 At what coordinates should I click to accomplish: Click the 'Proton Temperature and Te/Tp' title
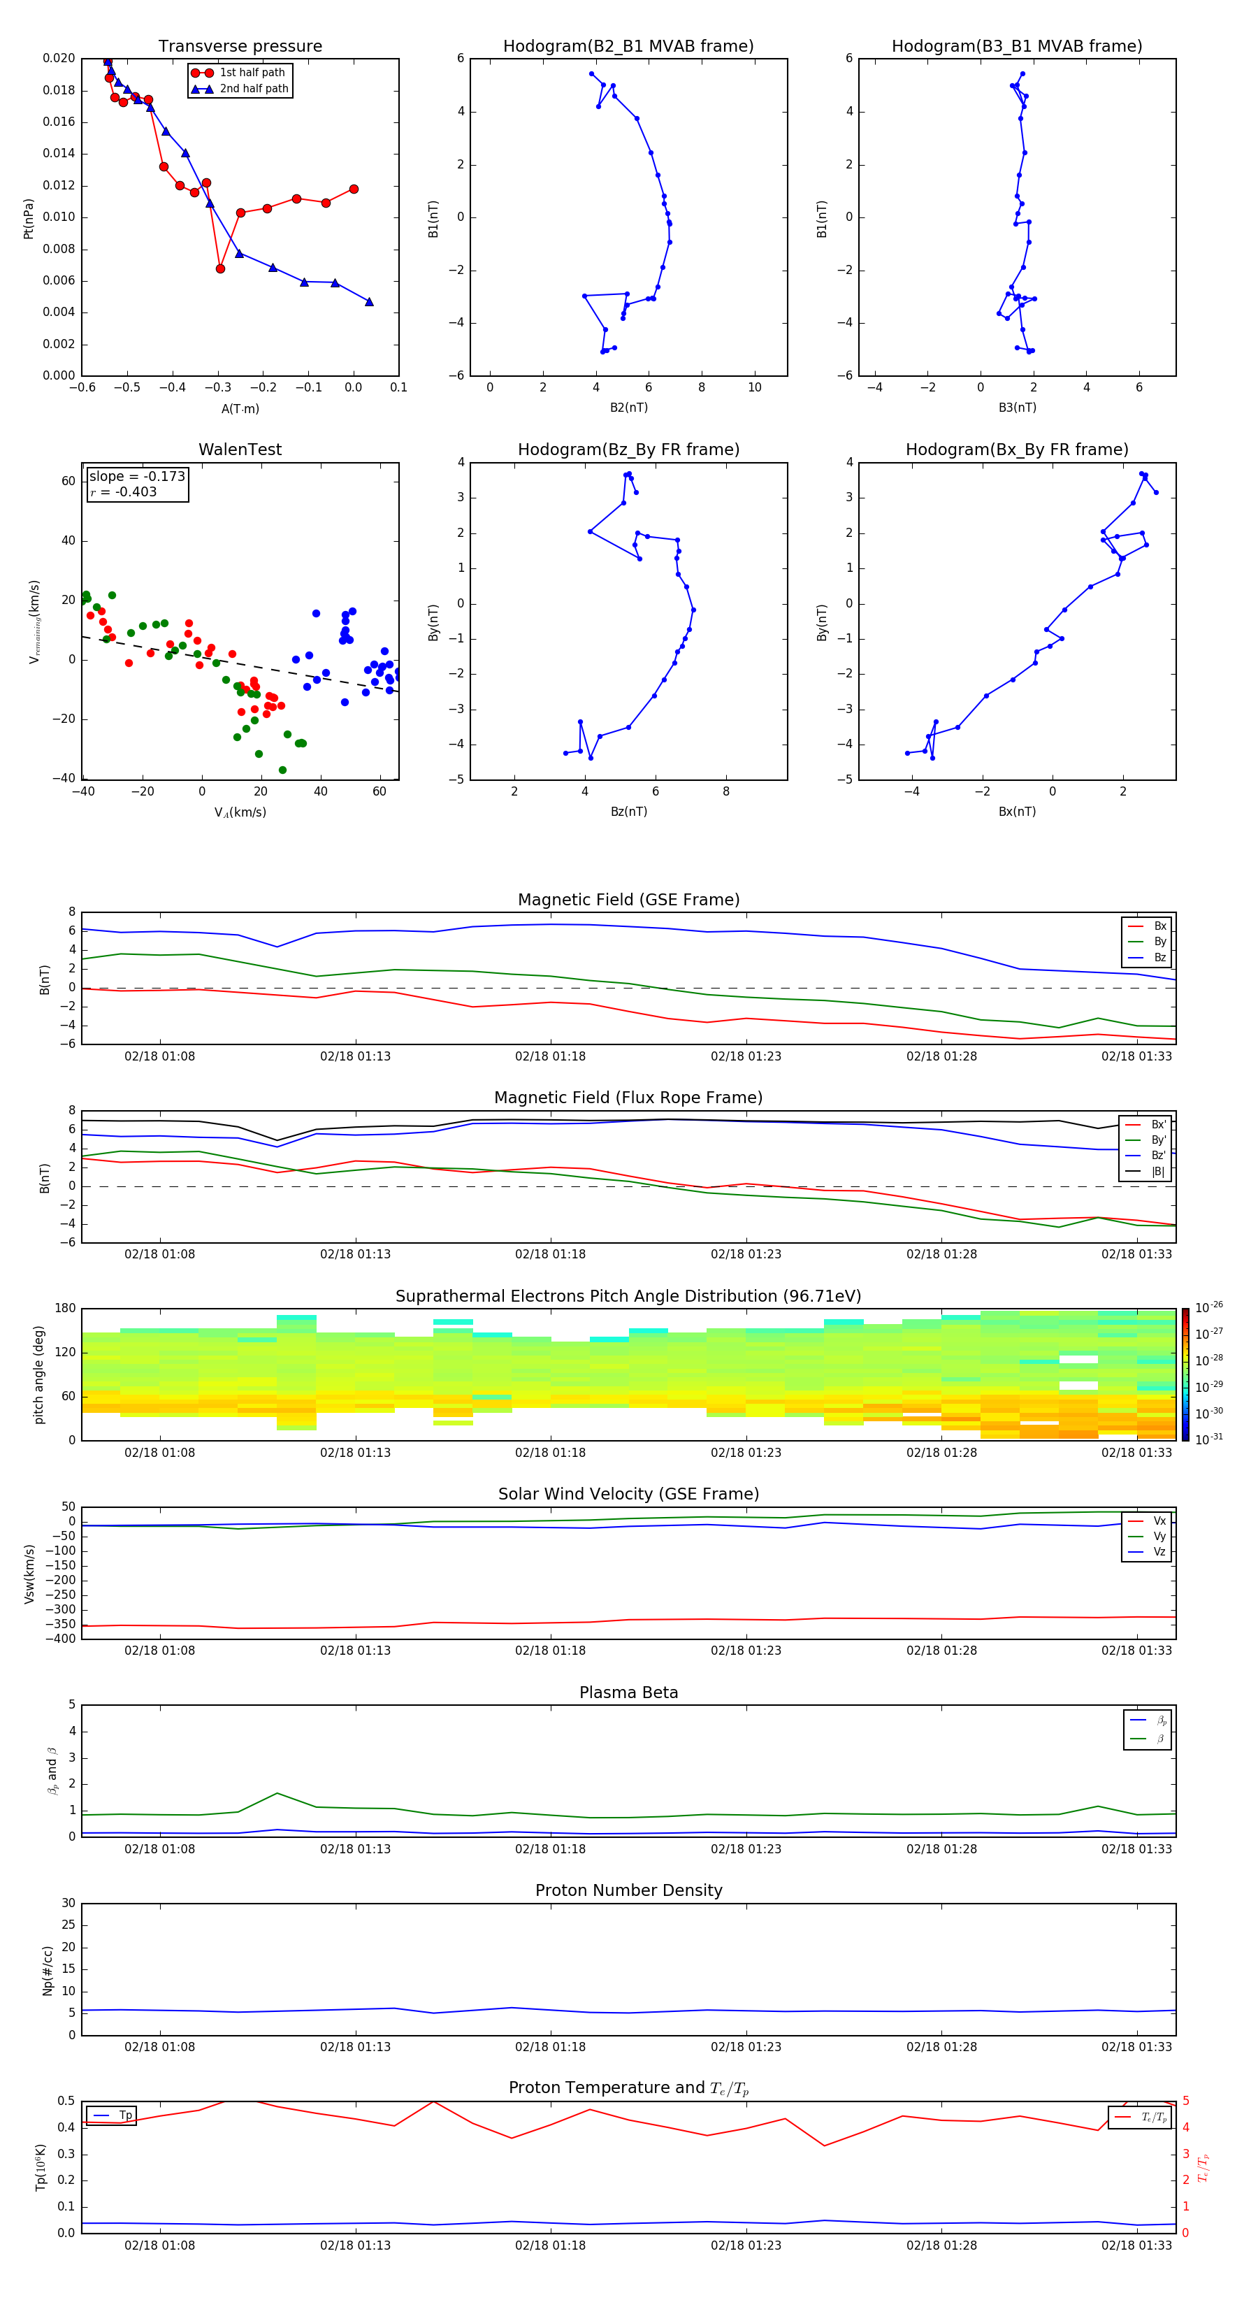[x=628, y=2088]
